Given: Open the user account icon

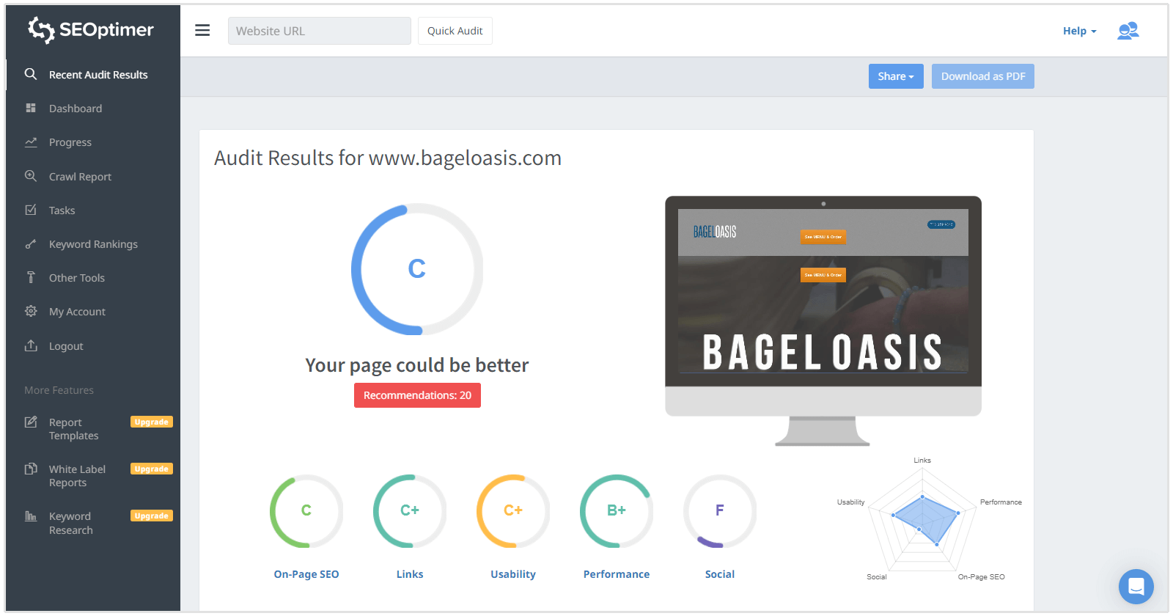Looking at the screenshot, I should pyautogui.click(x=1128, y=31).
